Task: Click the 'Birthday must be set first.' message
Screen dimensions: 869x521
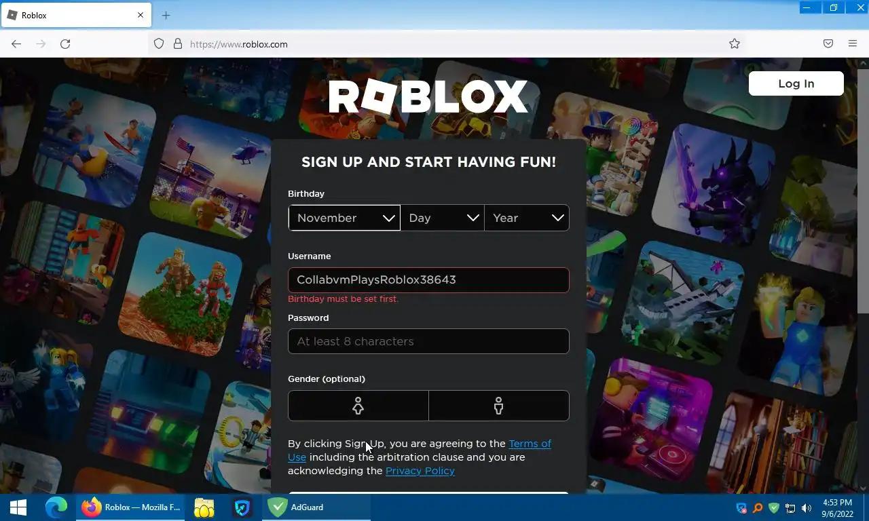Action: [x=344, y=299]
